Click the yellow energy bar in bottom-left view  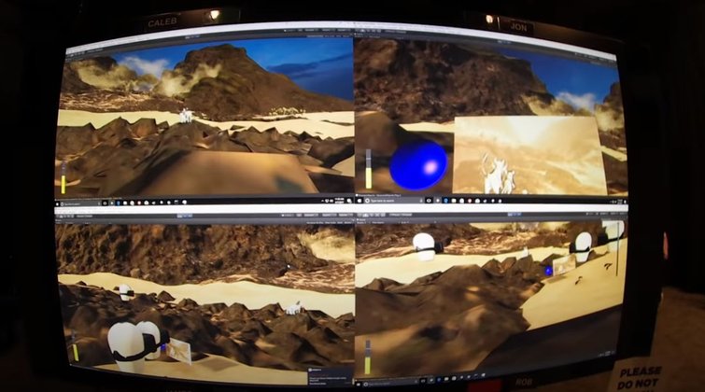point(75,345)
